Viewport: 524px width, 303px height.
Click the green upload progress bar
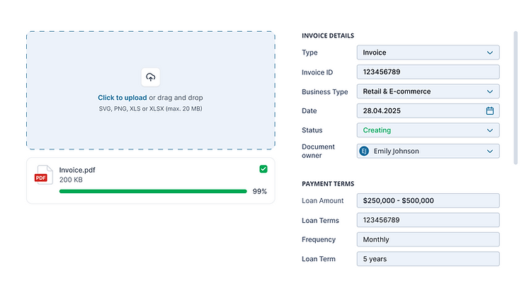coord(153,191)
